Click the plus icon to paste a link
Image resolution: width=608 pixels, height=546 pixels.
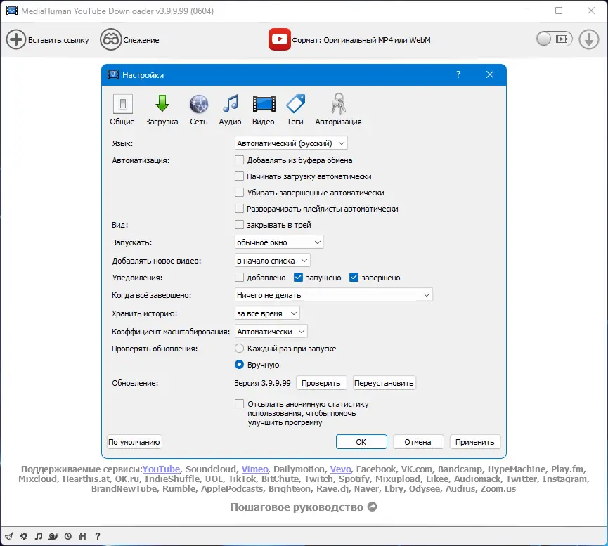pos(16,39)
